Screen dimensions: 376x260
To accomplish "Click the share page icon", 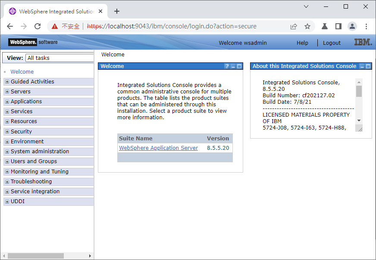I will pyautogui.click(x=294, y=26).
